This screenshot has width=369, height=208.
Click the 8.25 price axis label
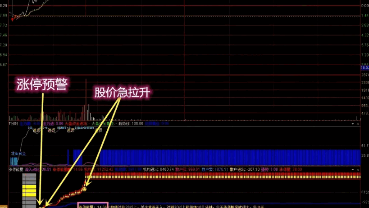tap(3, 6)
